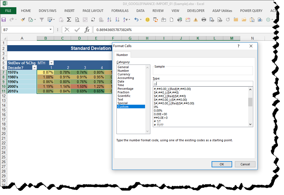Click the Paste picture clipboard icon
This screenshot has width=284, height=195.
252,20
